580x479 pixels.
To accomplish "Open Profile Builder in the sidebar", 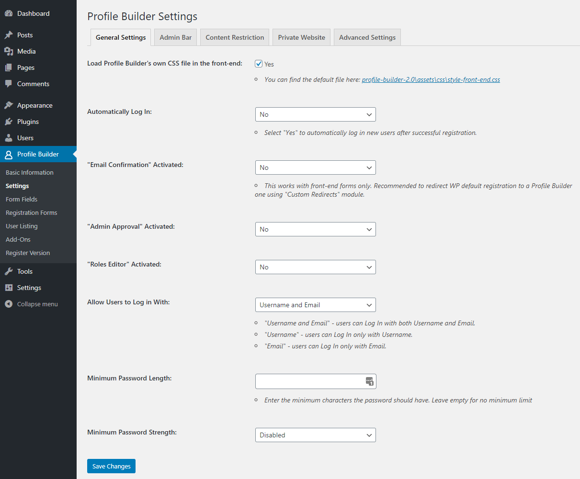I will [x=38, y=154].
